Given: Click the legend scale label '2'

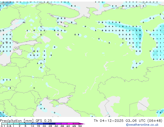Looking at the screenshot, I should coord(19,126).
